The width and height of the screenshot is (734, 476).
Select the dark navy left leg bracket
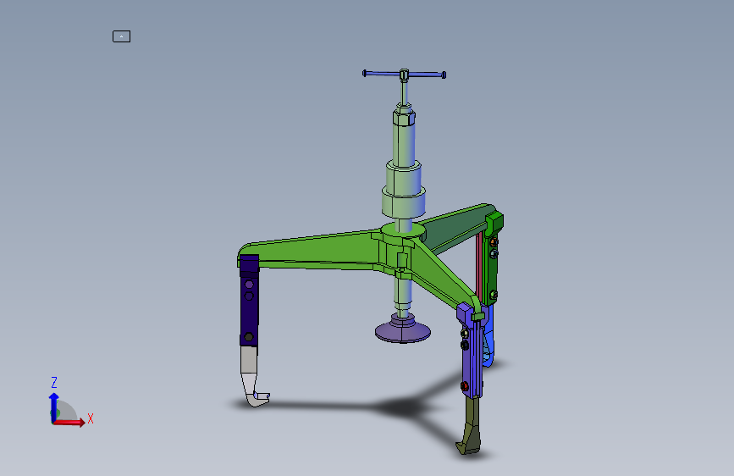[249, 300]
